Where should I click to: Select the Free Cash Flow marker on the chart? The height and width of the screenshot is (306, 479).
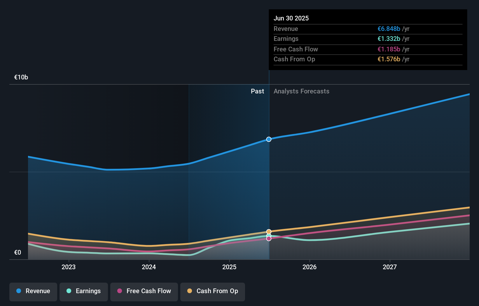(268, 239)
